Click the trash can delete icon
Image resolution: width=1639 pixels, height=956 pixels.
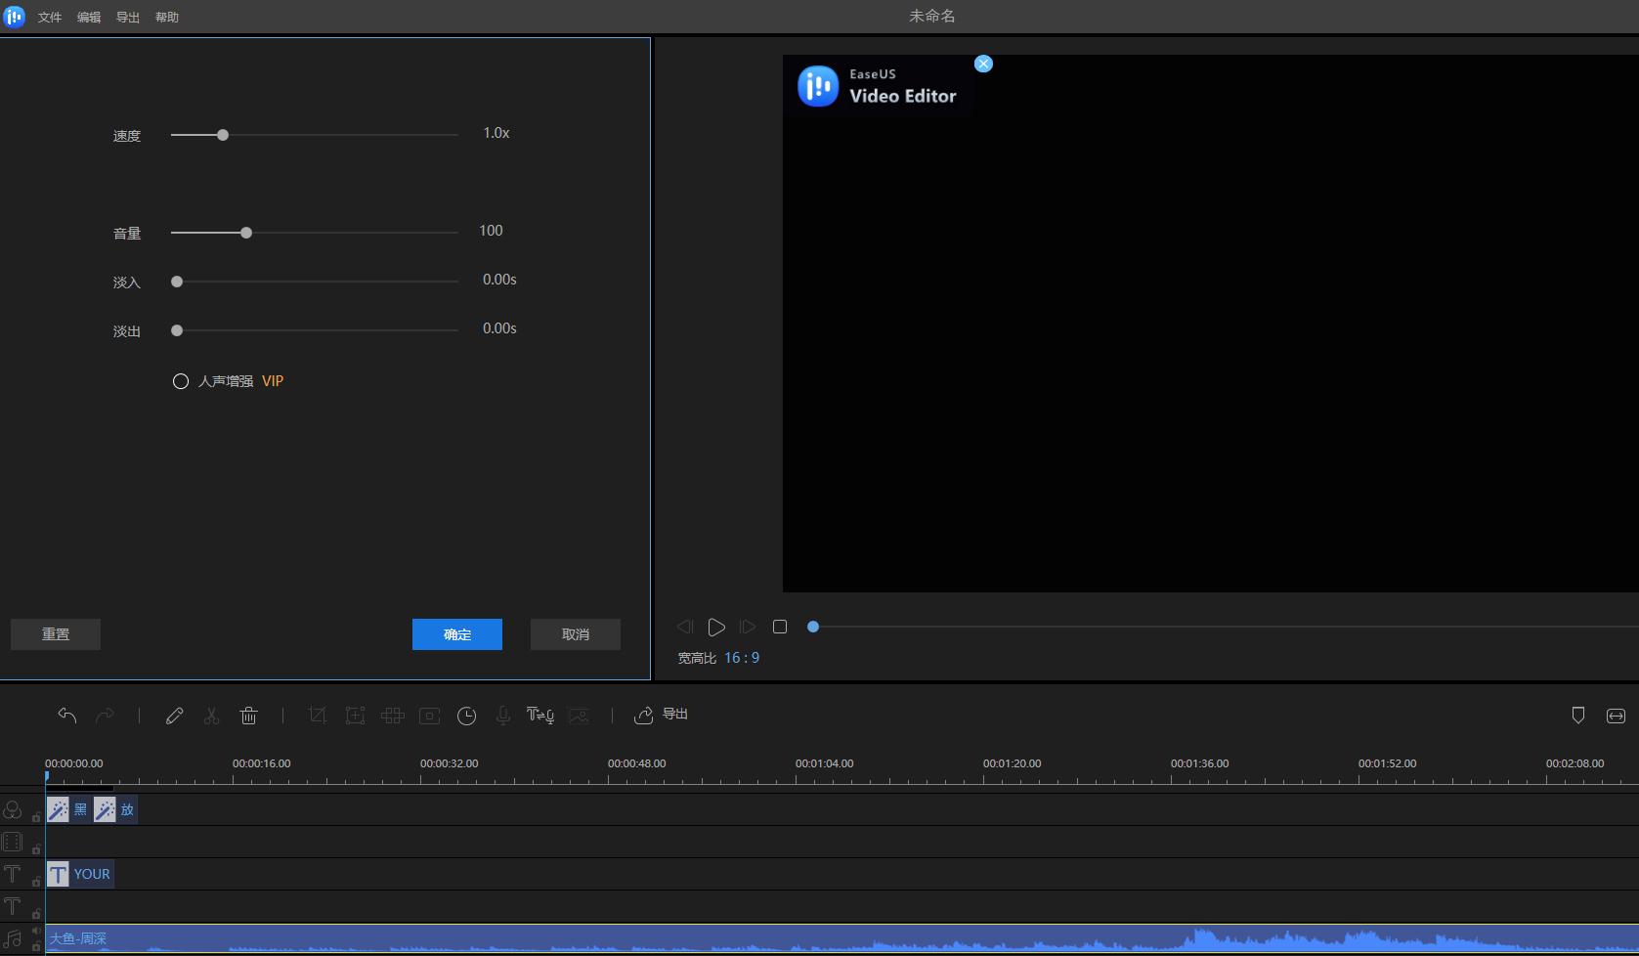click(249, 716)
